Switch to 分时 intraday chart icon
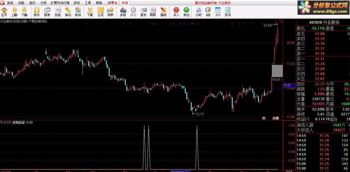 tap(199, 12)
